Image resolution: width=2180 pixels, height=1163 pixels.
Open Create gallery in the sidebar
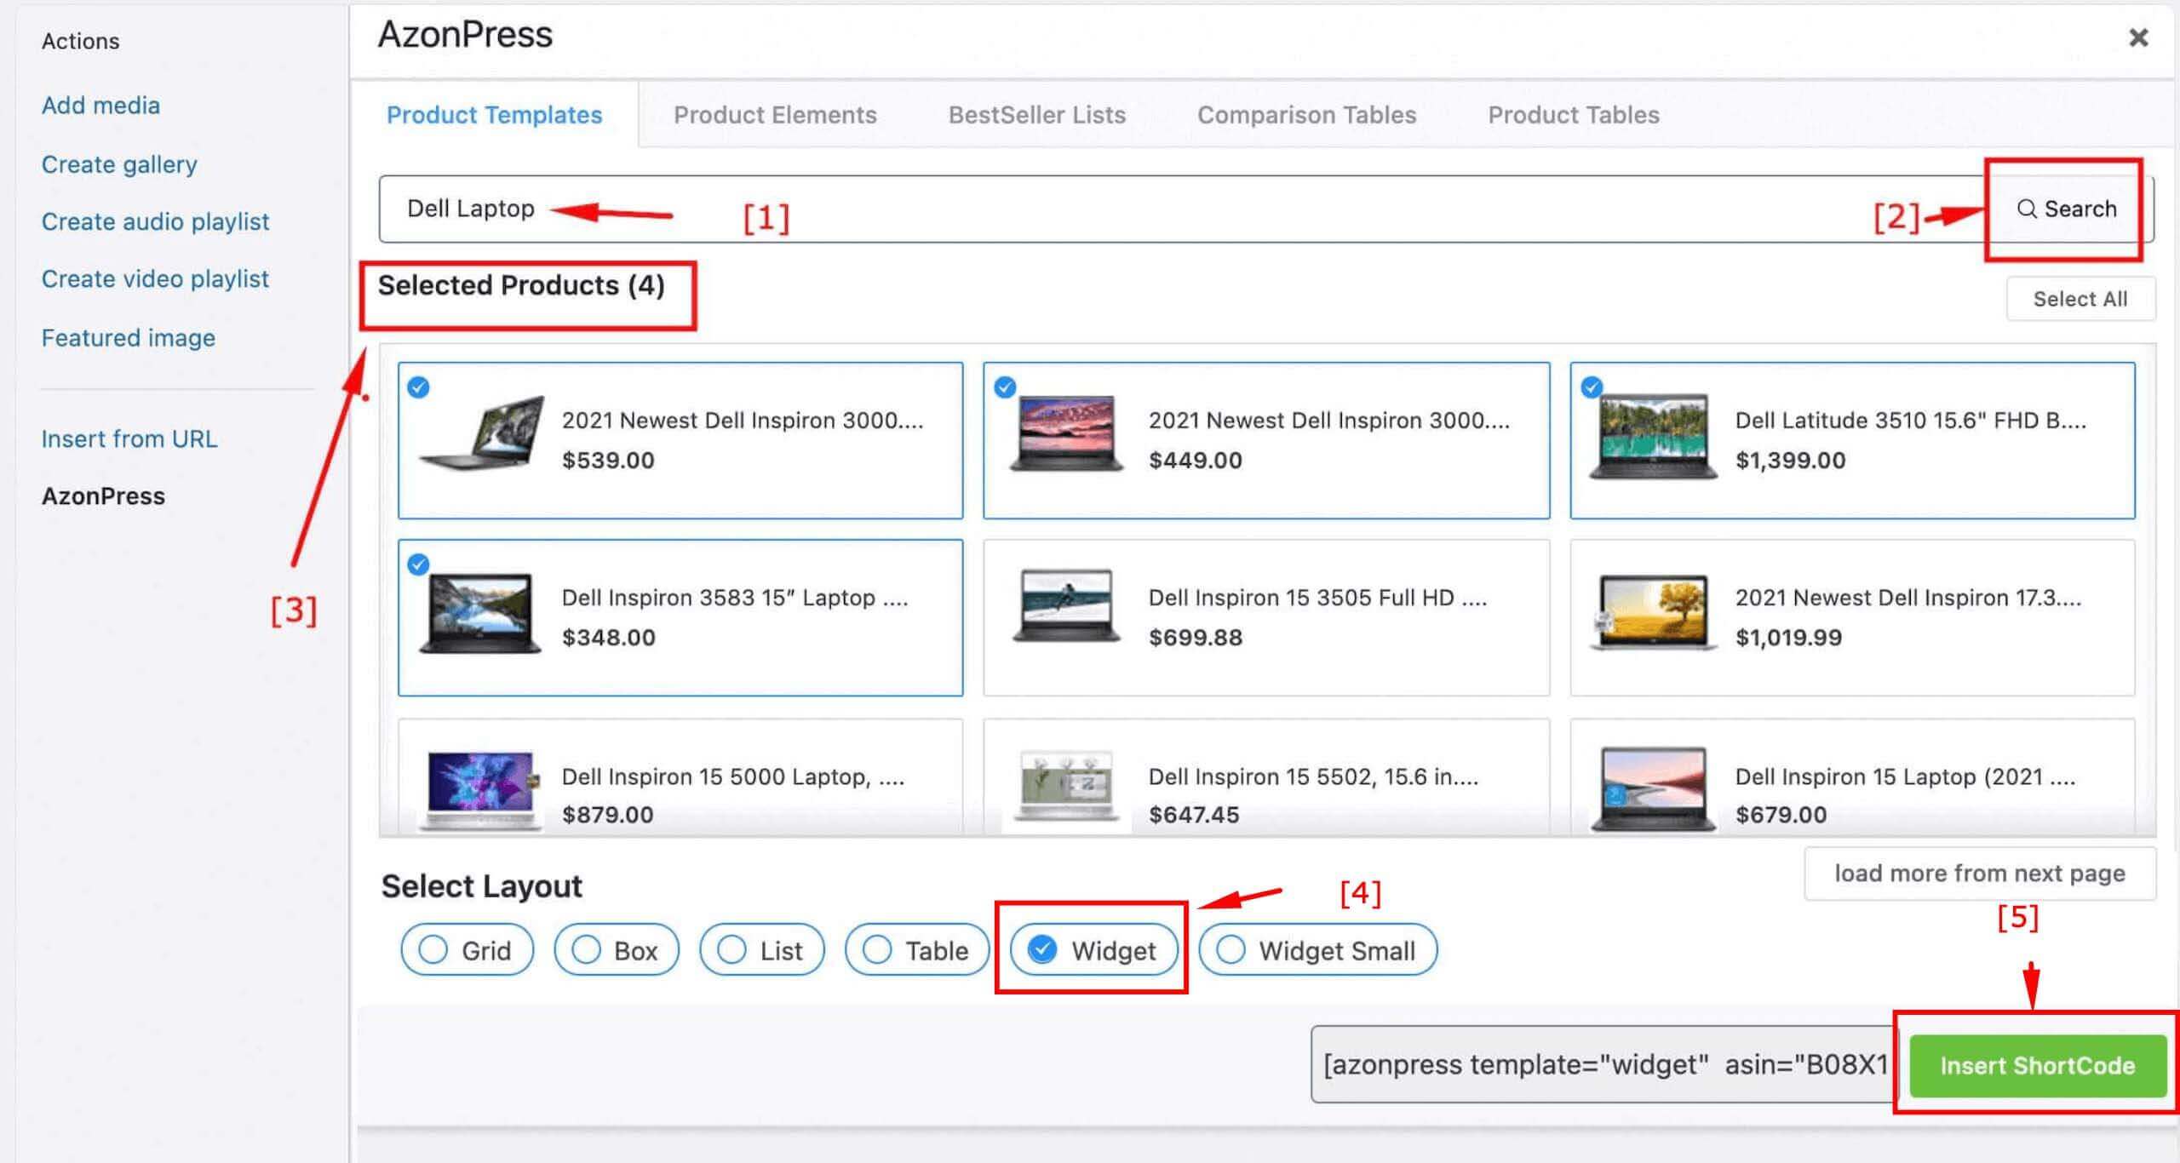(119, 164)
